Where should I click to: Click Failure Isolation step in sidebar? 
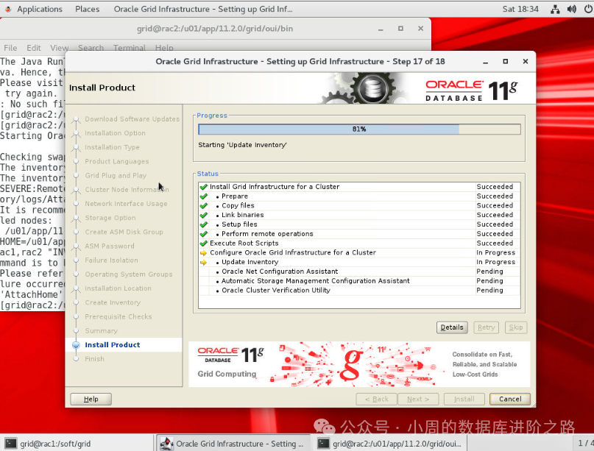(111, 260)
